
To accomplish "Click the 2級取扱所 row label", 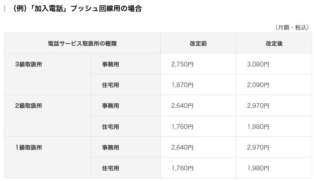I will click(x=29, y=106).
